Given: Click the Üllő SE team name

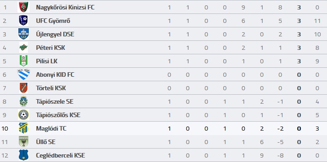Looking at the screenshot, I should pos(46,142).
